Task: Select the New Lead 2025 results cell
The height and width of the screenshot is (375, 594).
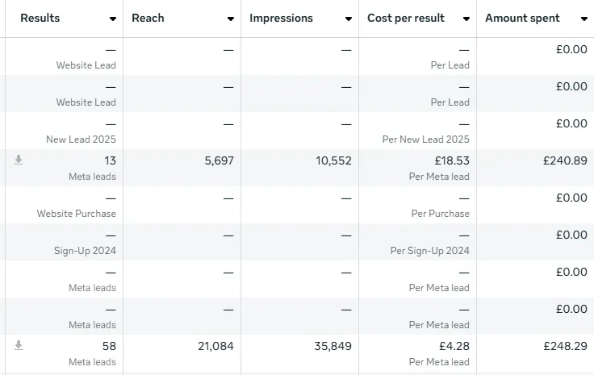Action: tap(81, 139)
